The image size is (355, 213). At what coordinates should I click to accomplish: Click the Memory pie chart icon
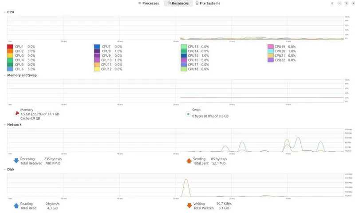click(16, 114)
